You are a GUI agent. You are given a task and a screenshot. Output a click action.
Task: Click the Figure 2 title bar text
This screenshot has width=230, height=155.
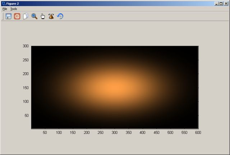coord(13,4)
